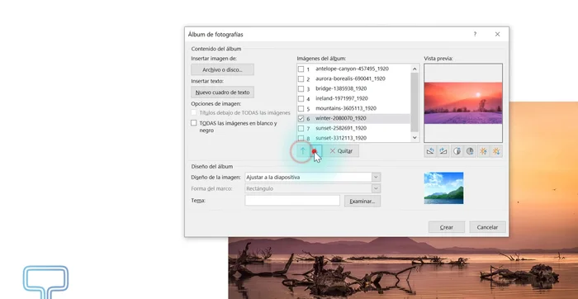Screen dimensions: 578x299
Task: Select aurora-borealis-690041_1920 in the list
Action: click(x=350, y=78)
